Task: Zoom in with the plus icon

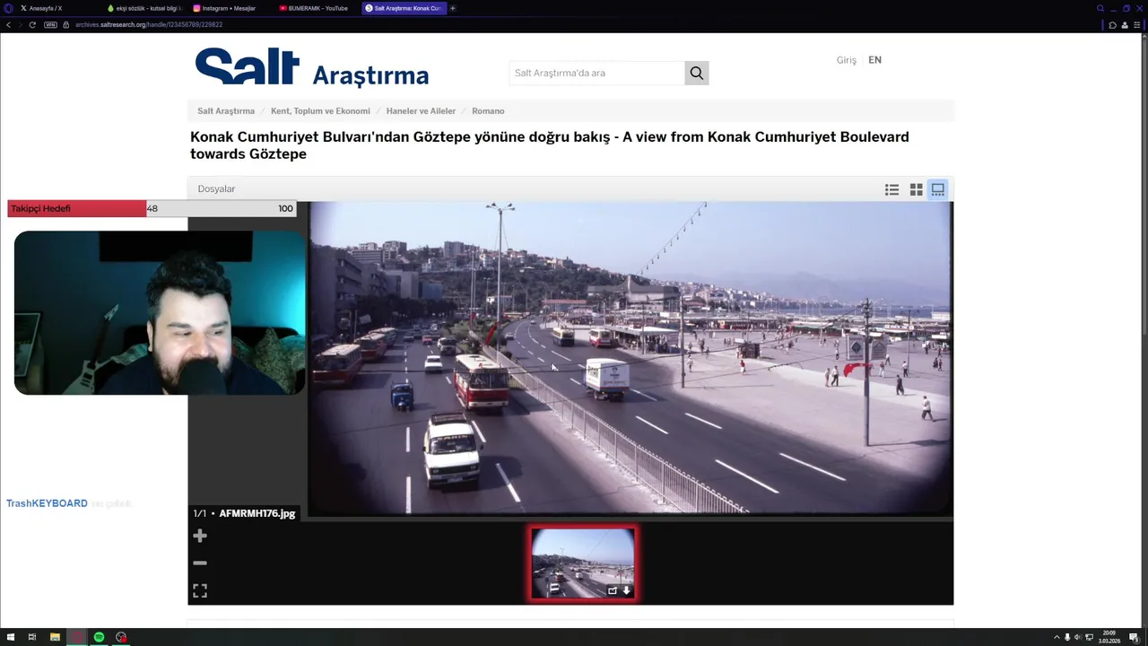Action: [x=200, y=536]
